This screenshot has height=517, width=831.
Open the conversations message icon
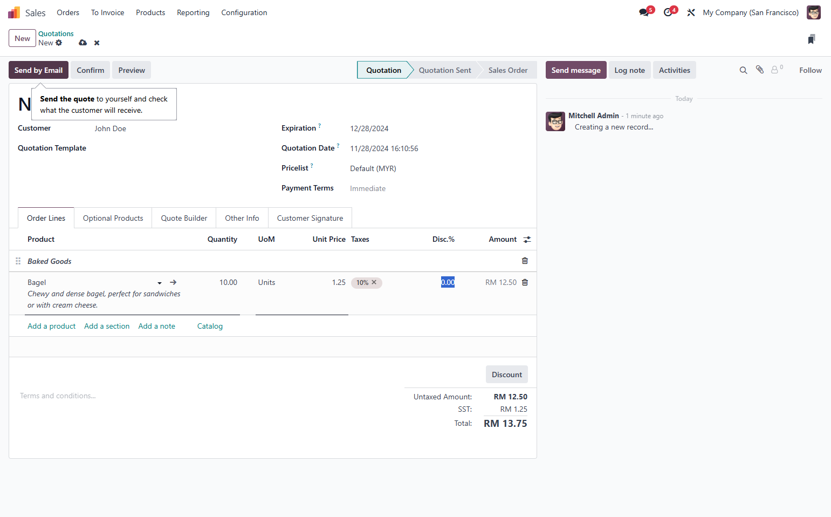(644, 12)
